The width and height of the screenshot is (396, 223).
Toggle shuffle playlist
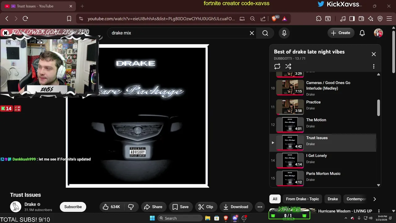(288, 66)
